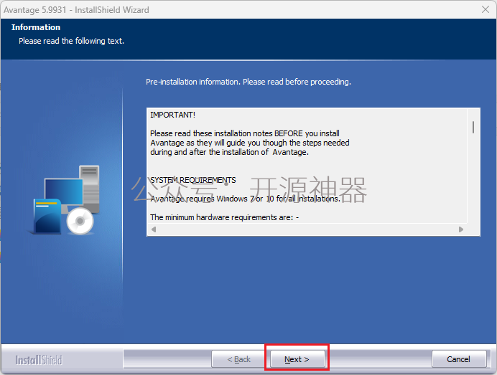The height and width of the screenshot is (375, 497).
Task: Click the IMPORTANT! heading in the notes
Action: pyautogui.click(x=173, y=115)
